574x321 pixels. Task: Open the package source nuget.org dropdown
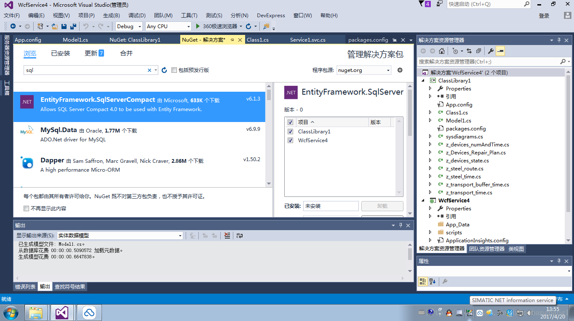[364, 70]
